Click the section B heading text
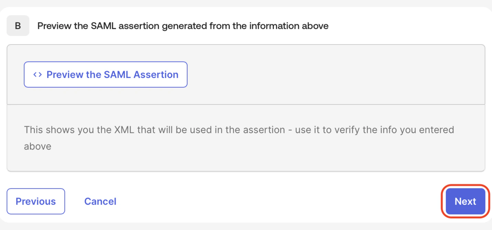This screenshot has height=230, width=492. (x=183, y=26)
